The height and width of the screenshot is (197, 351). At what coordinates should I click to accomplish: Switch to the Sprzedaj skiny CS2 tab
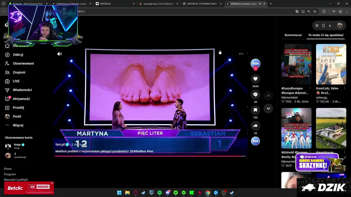pyautogui.click(x=158, y=4)
